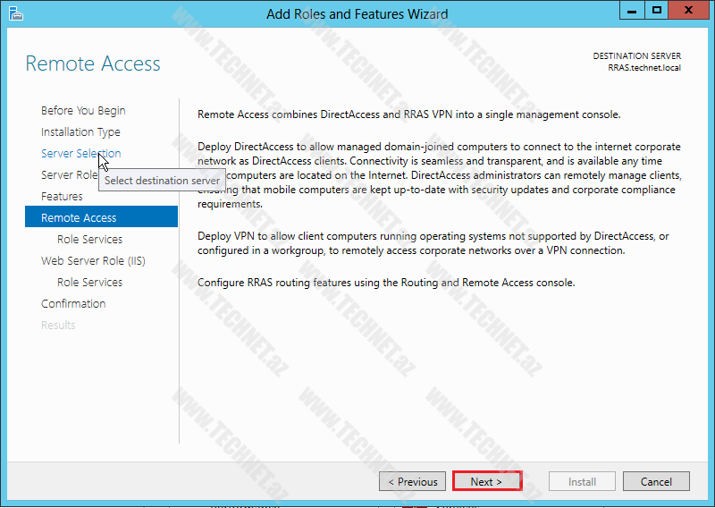
Task: Click the RRAS.technet.local destination server label
Action: [643, 68]
